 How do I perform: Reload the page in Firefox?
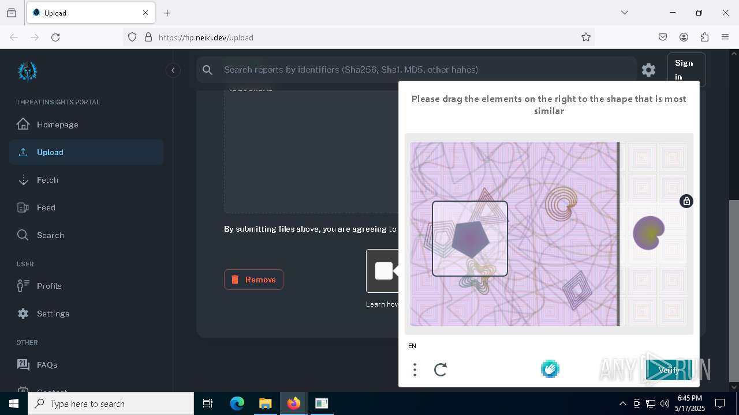point(55,37)
